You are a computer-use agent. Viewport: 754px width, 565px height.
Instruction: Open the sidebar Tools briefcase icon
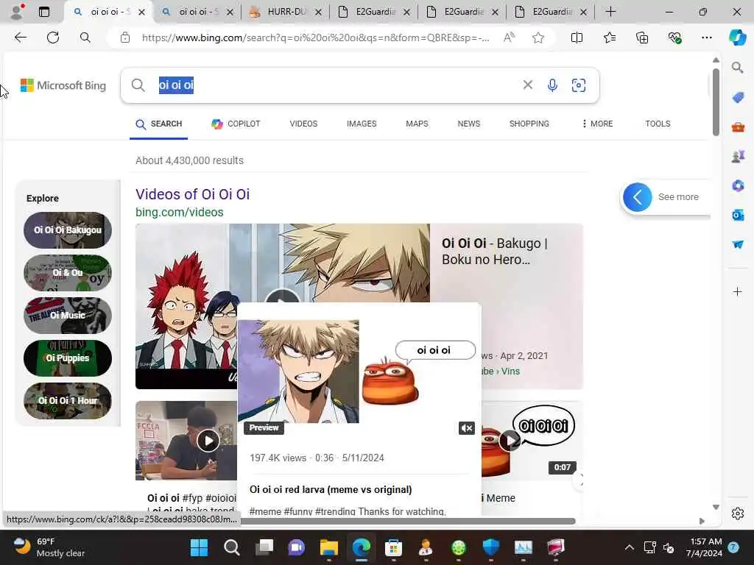(x=738, y=127)
